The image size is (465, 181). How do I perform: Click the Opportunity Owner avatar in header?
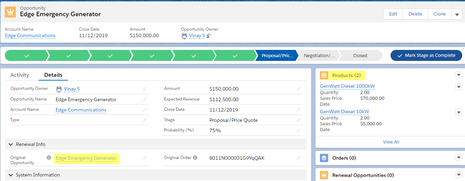(184, 36)
